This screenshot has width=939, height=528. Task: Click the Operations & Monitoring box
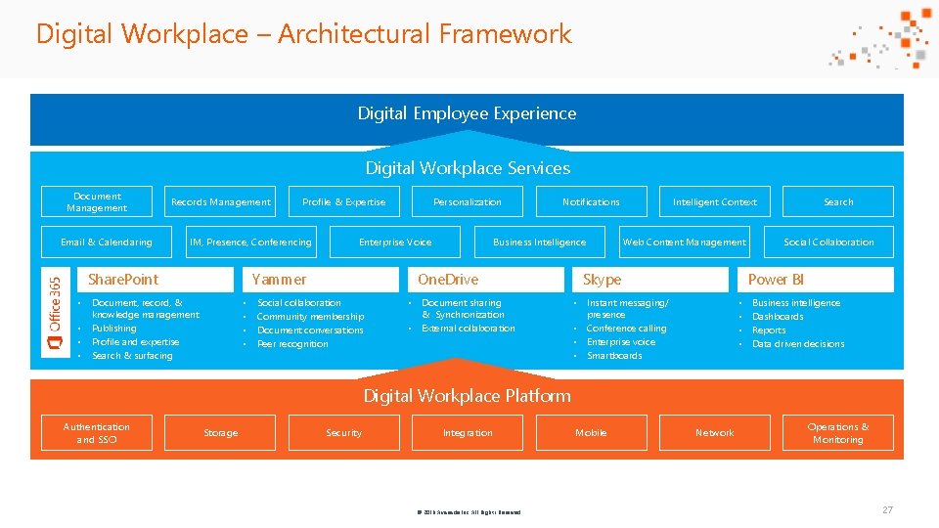pyautogui.click(x=838, y=433)
